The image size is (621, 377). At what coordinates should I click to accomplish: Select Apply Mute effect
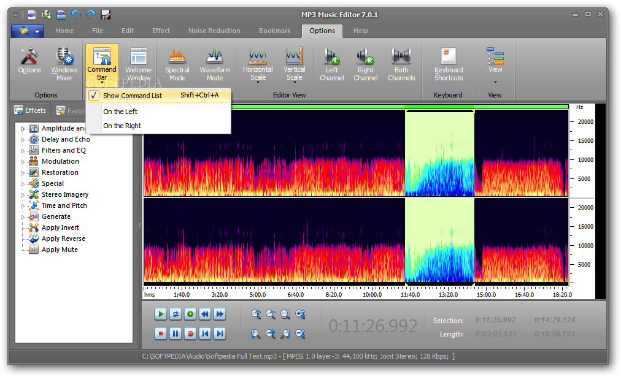point(60,249)
